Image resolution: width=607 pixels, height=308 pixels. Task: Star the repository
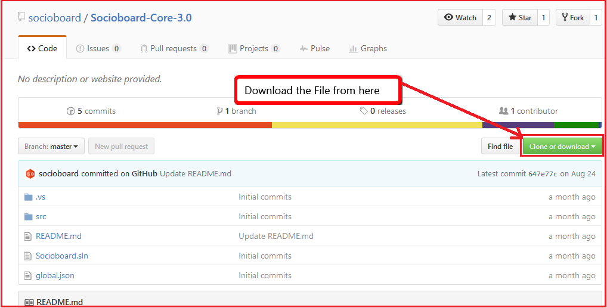[x=520, y=17]
